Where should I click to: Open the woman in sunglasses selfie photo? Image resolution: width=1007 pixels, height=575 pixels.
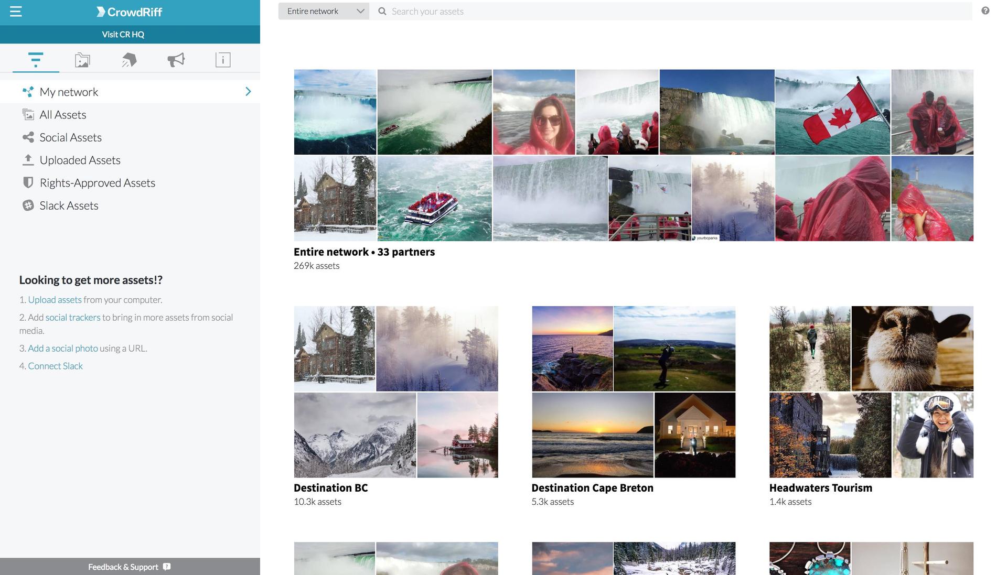pyautogui.click(x=533, y=112)
